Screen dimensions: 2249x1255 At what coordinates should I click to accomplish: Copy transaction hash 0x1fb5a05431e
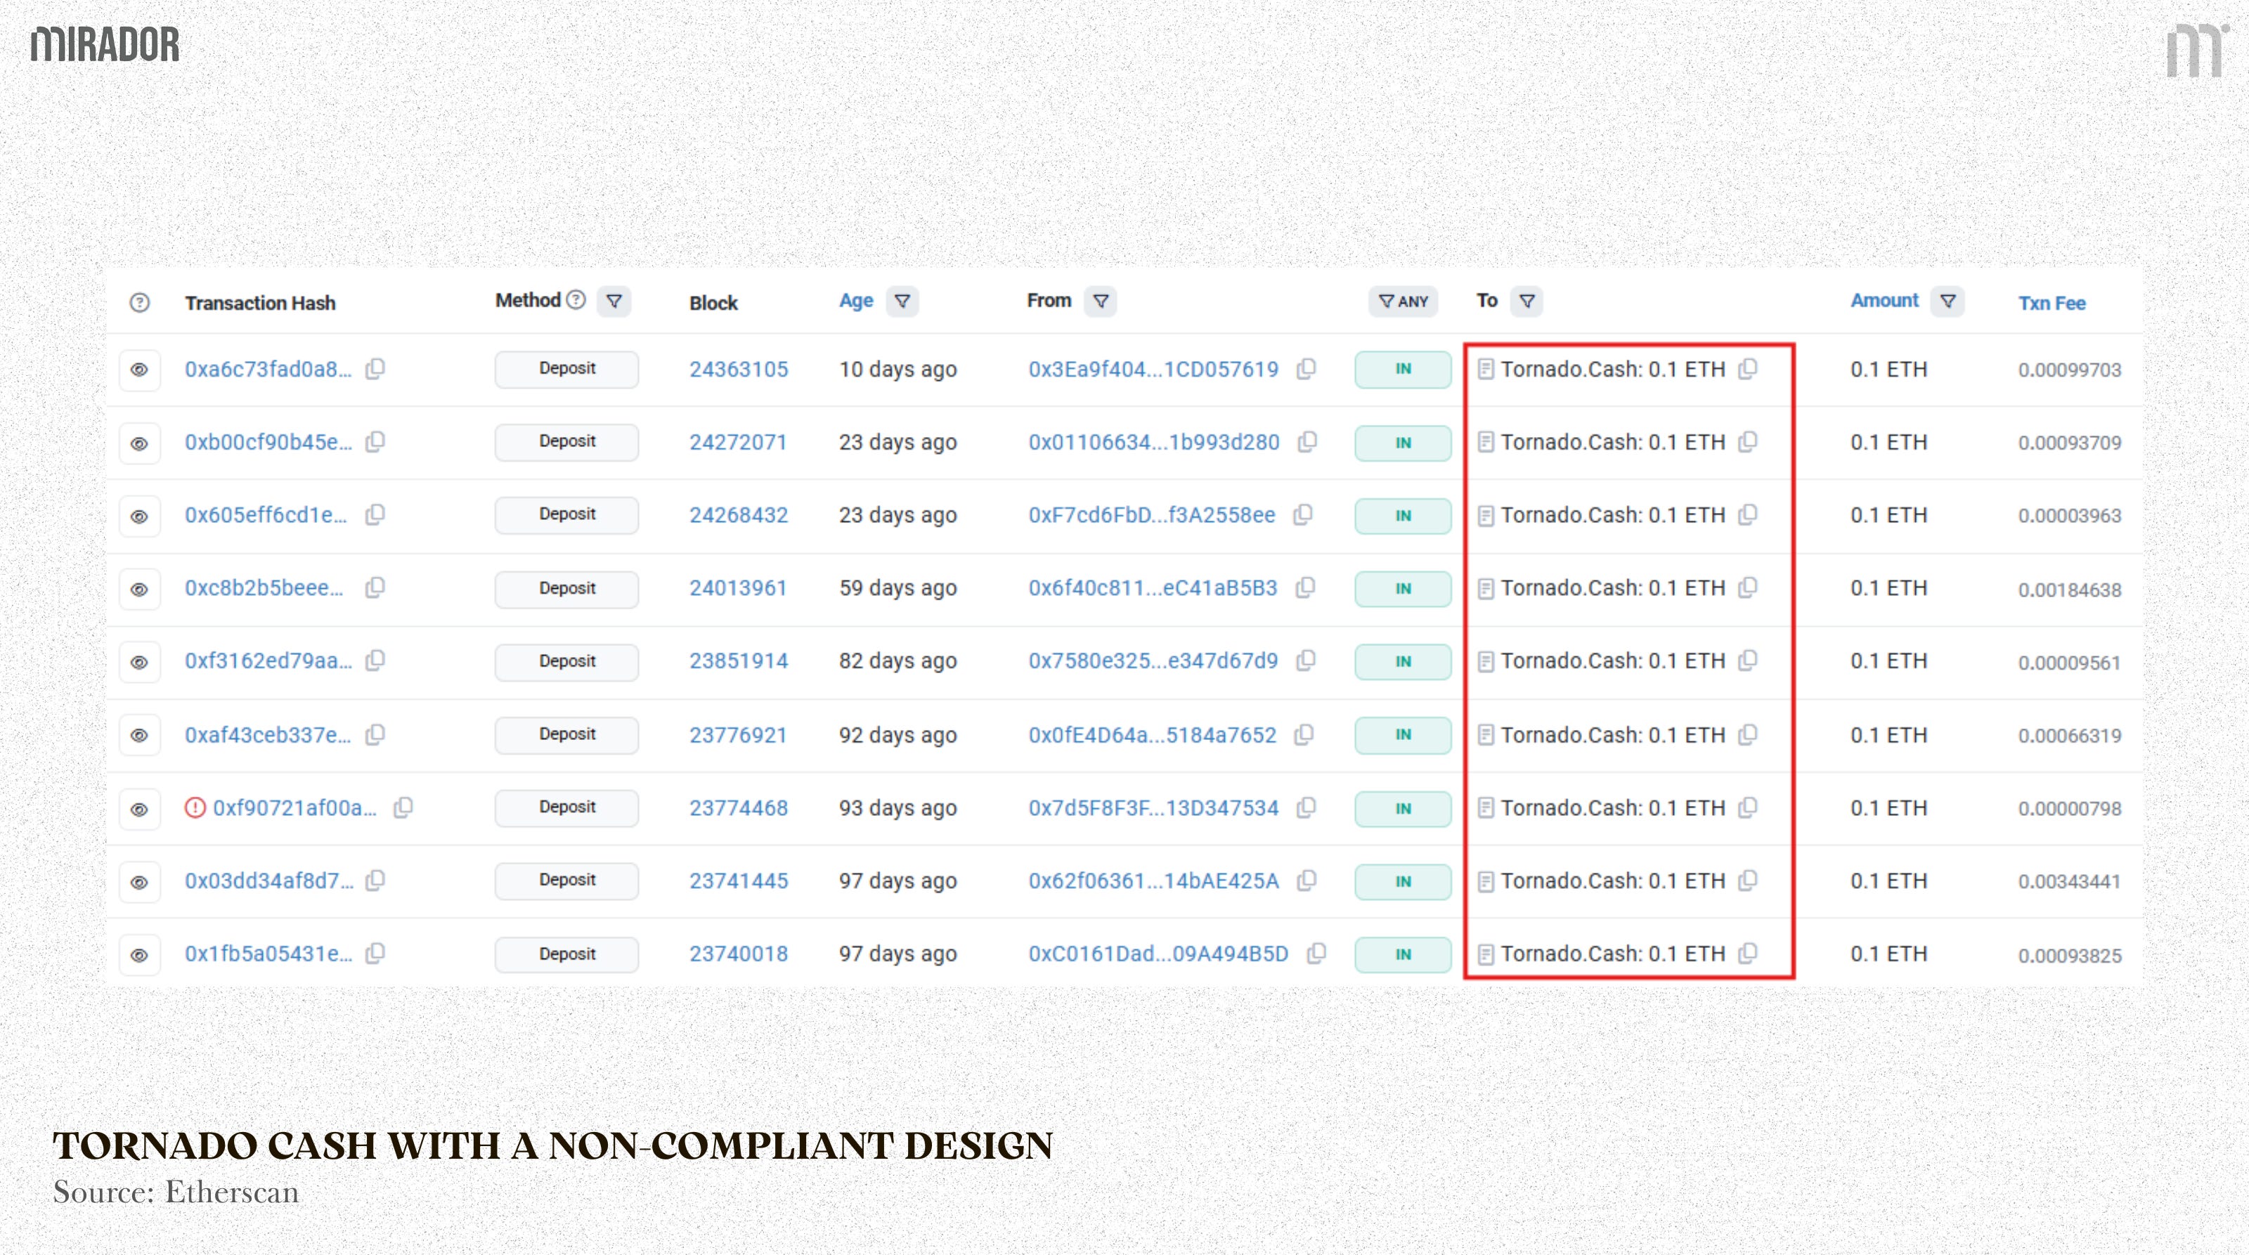pyautogui.click(x=375, y=954)
